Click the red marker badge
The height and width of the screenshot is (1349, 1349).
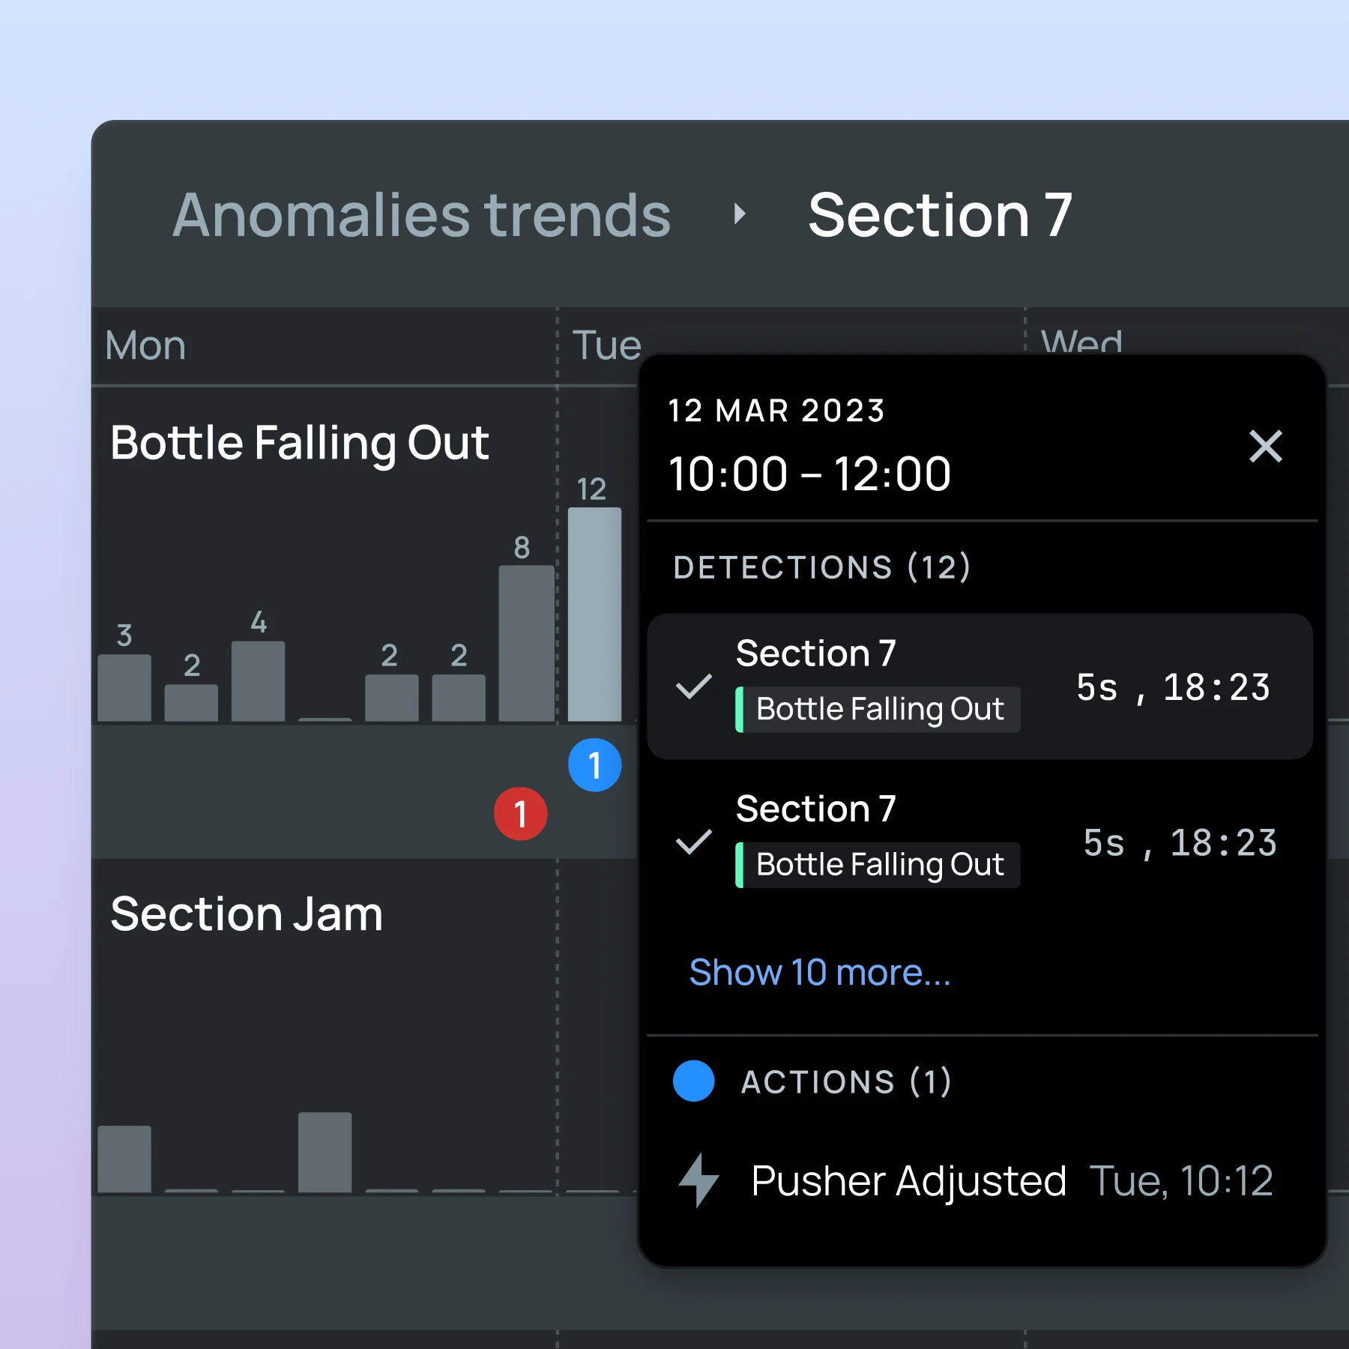[520, 814]
